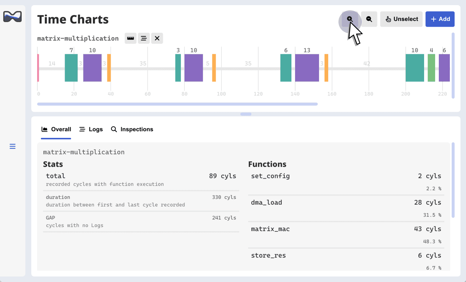Click the zoom out magnifier icon
This screenshot has height=282, width=466.
coord(369,19)
